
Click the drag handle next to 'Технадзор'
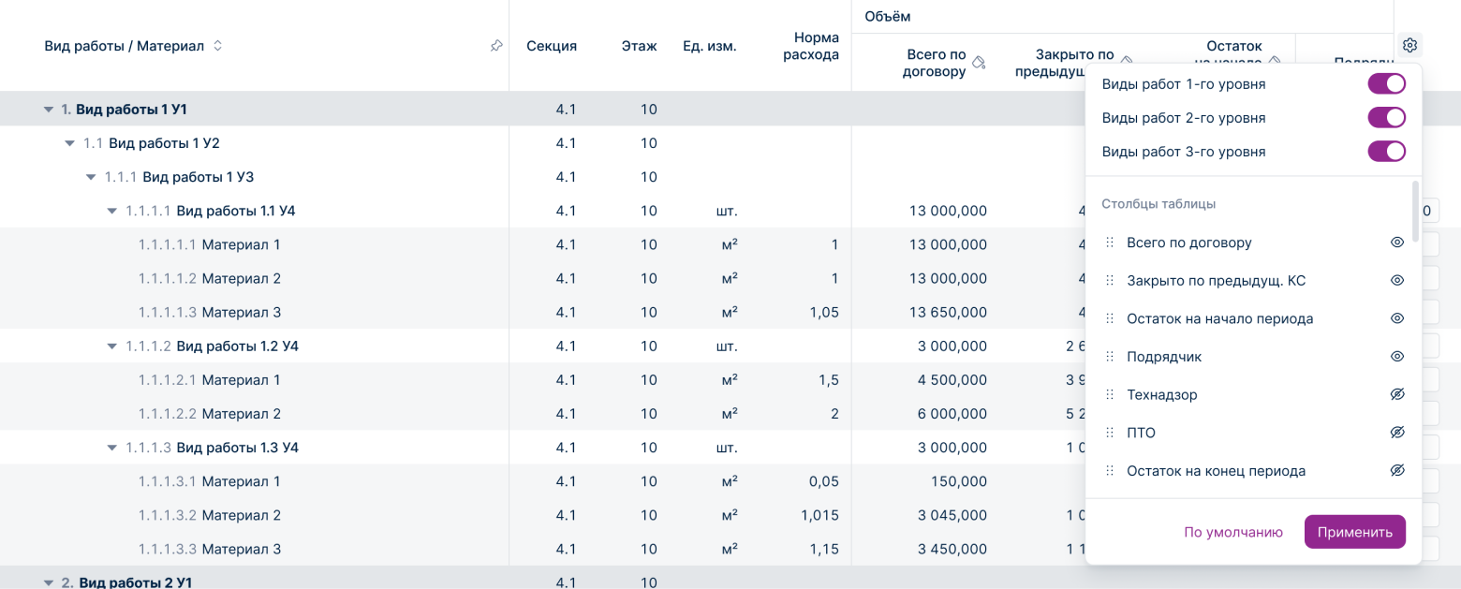click(1109, 395)
